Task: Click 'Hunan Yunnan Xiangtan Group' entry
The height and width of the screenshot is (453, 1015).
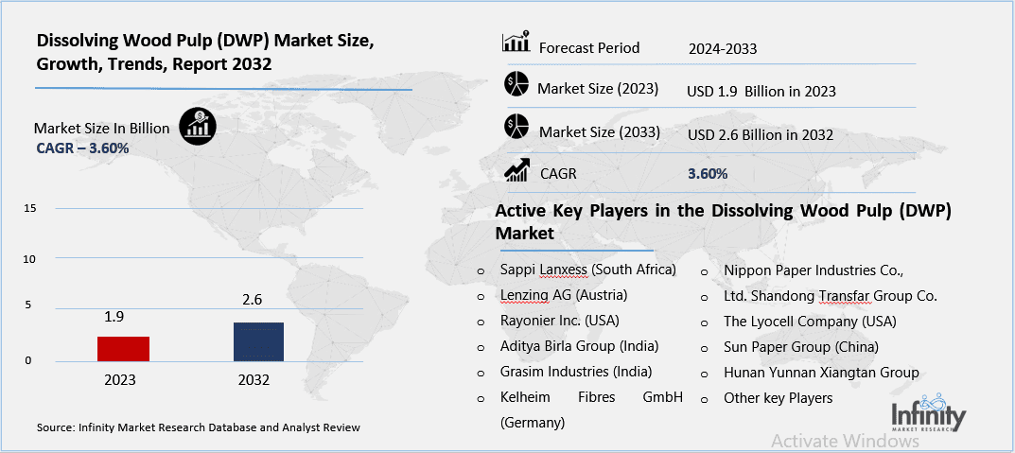Action: (821, 373)
